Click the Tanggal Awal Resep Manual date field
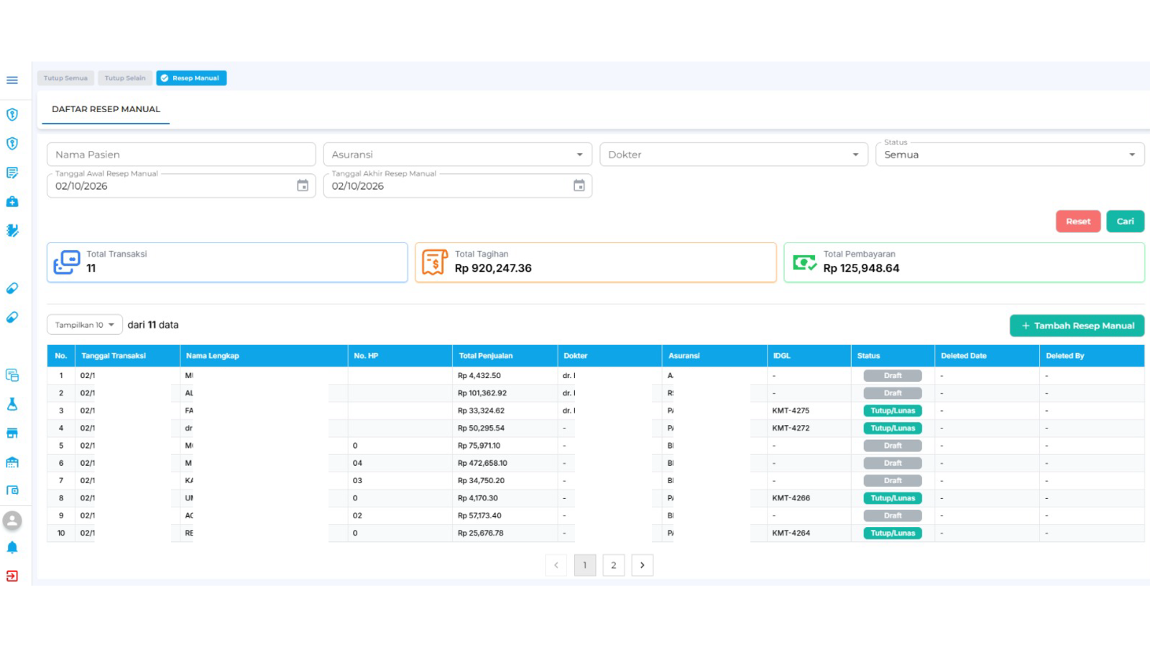Image resolution: width=1150 pixels, height=647 pixels. point(181,185)
